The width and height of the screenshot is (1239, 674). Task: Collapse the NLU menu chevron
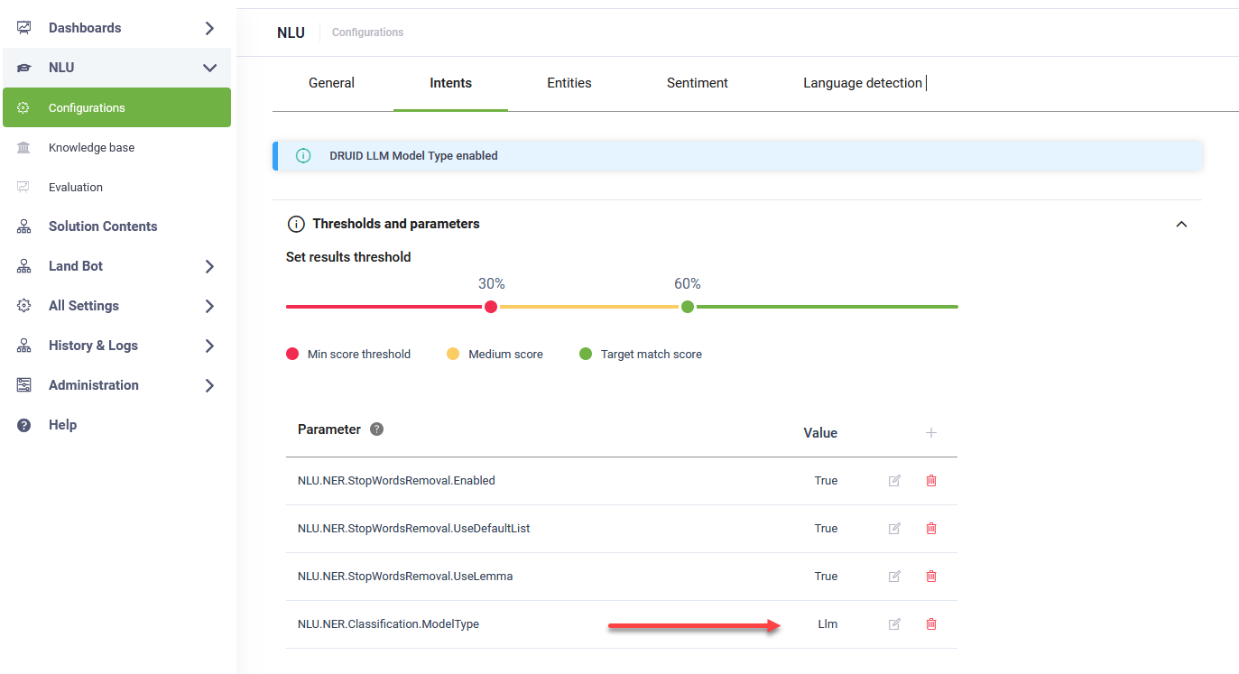[209, 68]
